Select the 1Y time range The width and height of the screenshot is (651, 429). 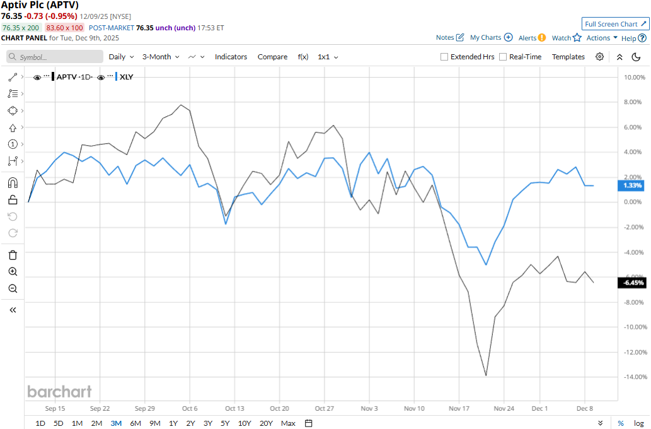pos(173,423)
